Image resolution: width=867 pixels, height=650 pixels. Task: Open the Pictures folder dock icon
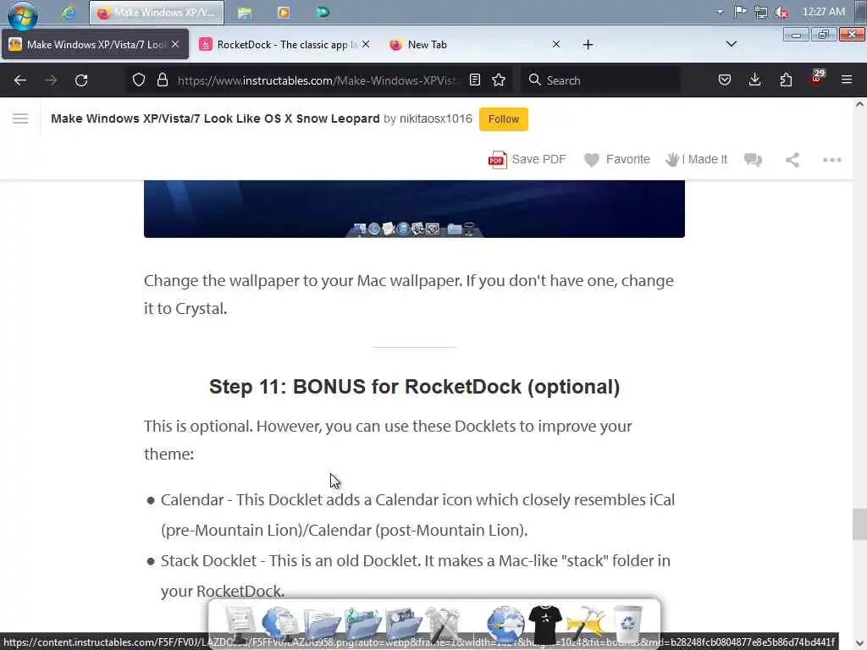pos(403,625)
